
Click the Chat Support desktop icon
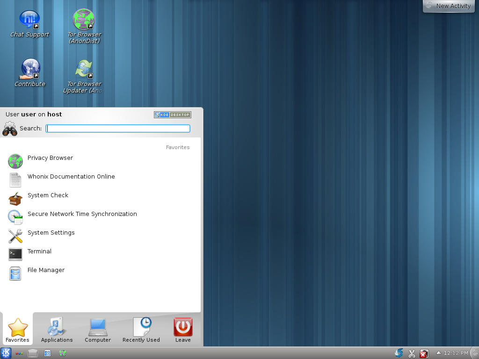coord(29,20)
